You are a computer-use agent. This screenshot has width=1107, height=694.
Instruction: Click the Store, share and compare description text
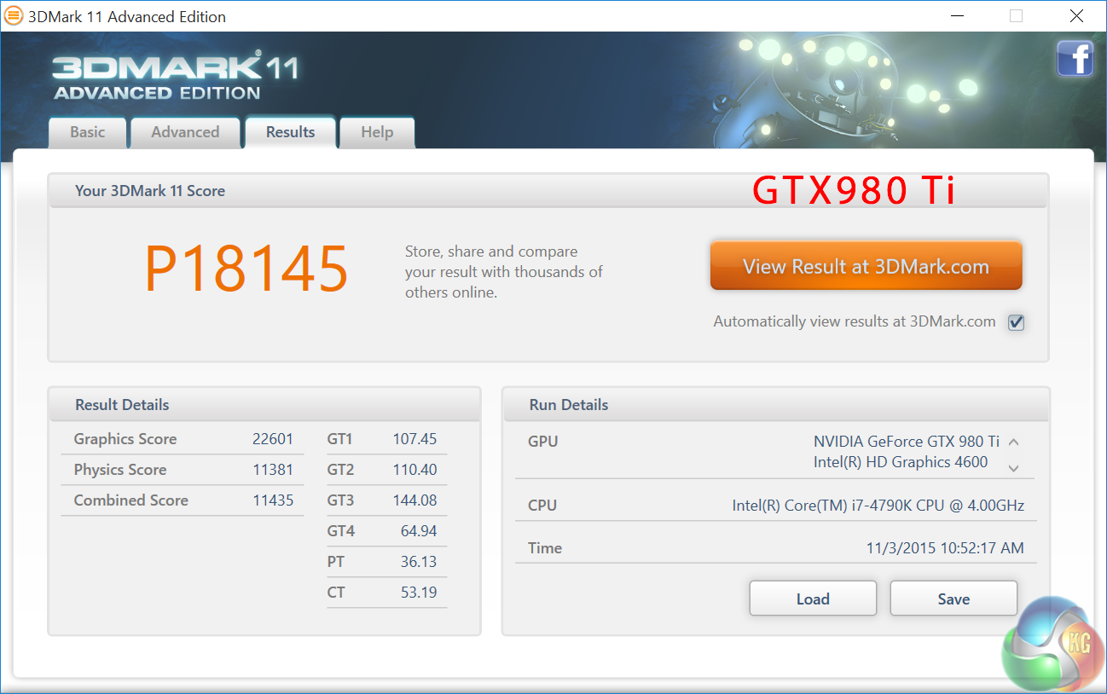(x=504, y=272)
